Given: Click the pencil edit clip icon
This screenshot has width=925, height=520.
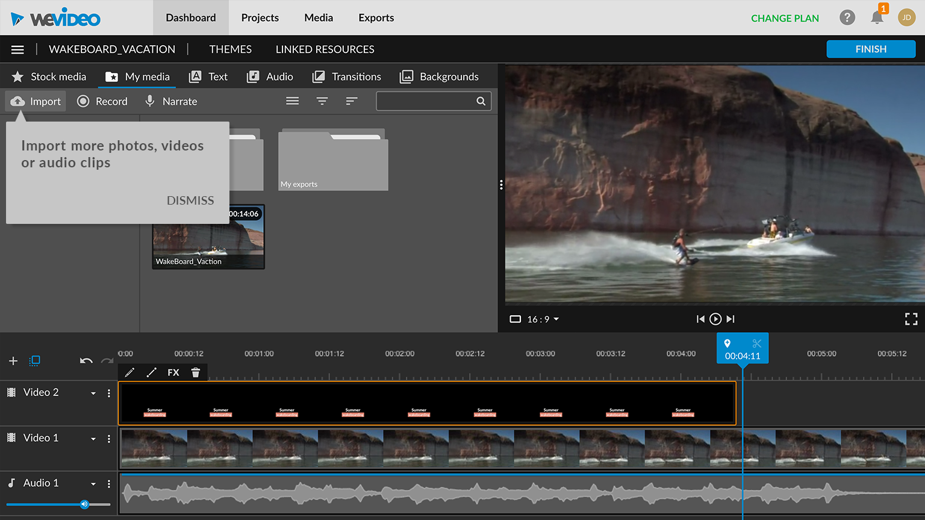Looking at the screenshot, I should point(129,373).
